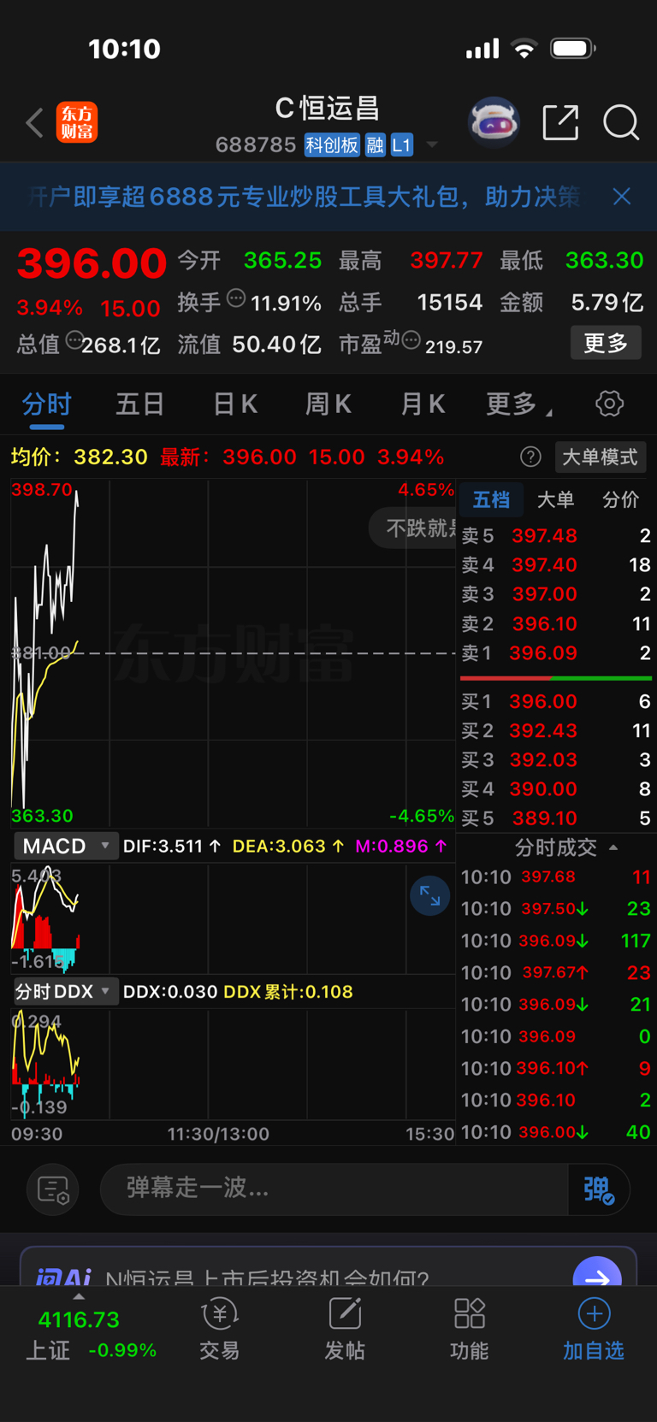Expand the 上证 index bar

point(79,1298)
